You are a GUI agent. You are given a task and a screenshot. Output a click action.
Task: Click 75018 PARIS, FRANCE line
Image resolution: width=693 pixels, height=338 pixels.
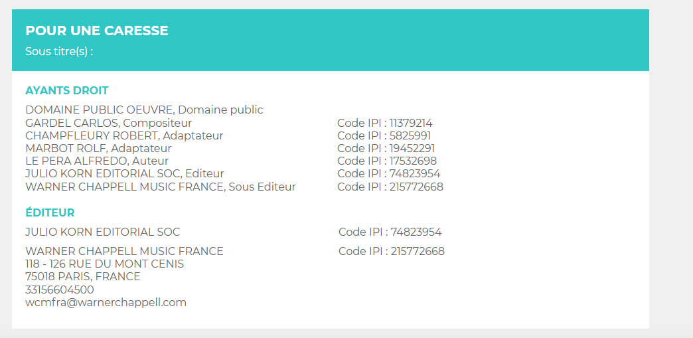coord(83,277)
